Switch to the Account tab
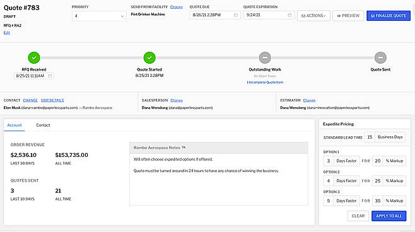 coord(15,125)
